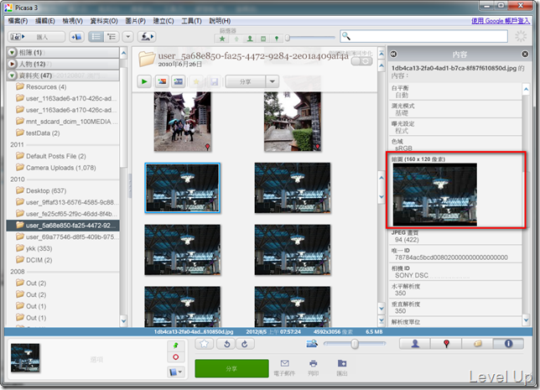This screenshot has height=390, width=540.
Task: Create a movie presentation from folder
Action: coord(179,81)
